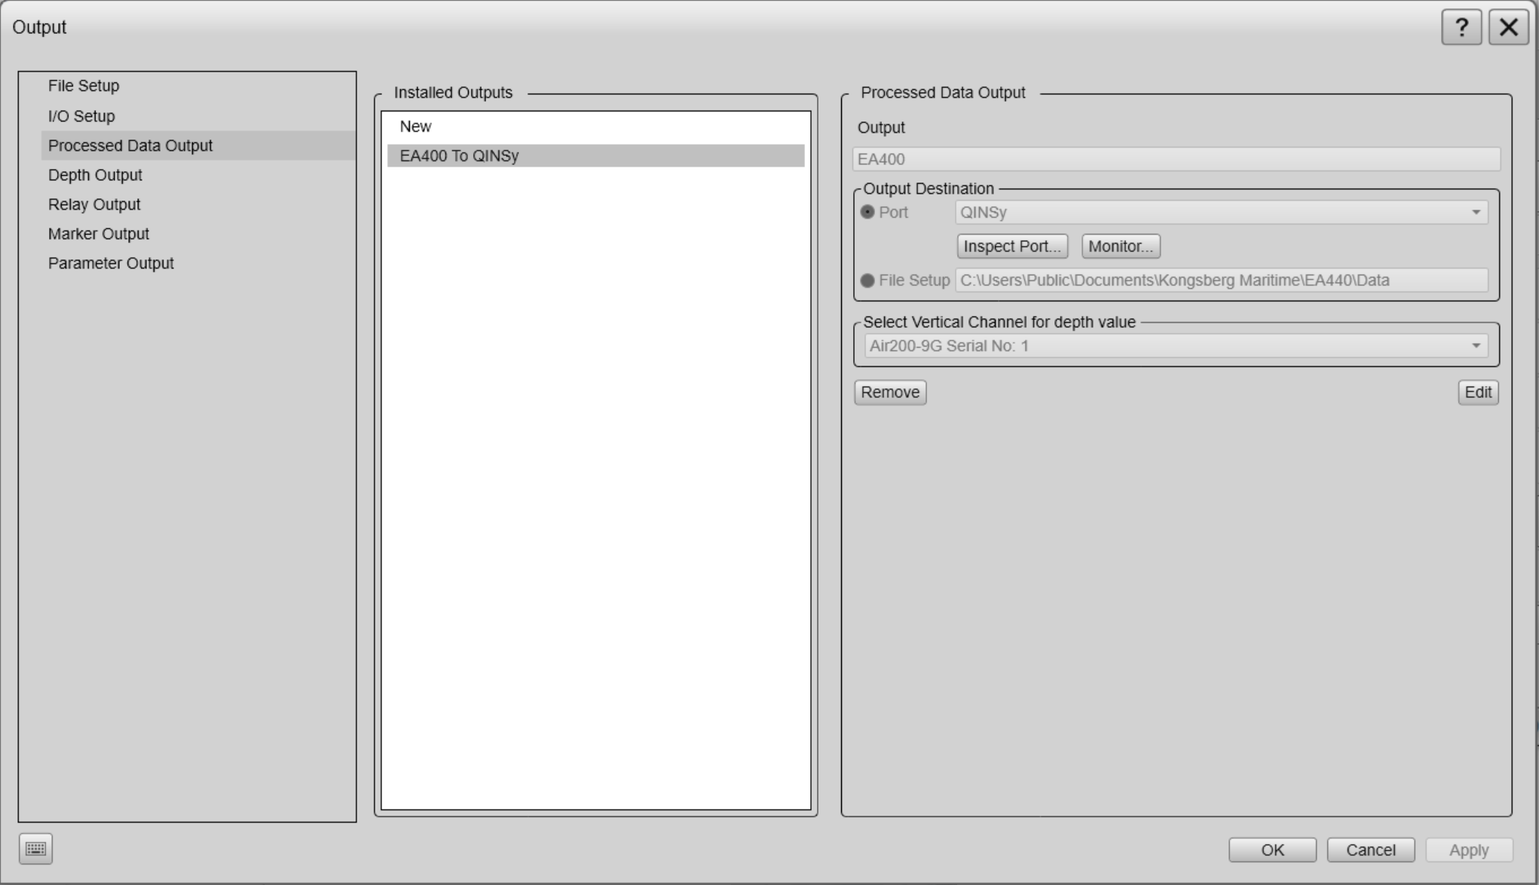This screenshot has width=1539, height=885.
Task: Open the Relay Output page
Action: [x=94, y=204]
